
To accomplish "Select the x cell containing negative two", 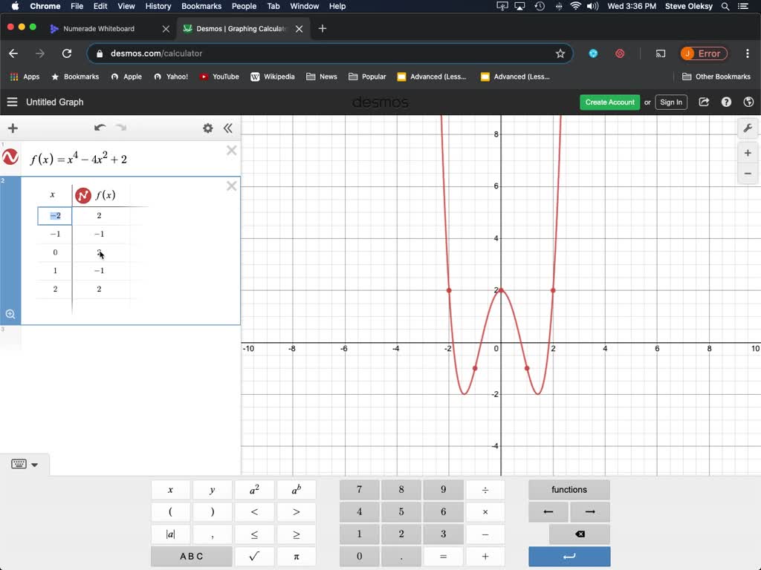I will (x=54, y=215).
